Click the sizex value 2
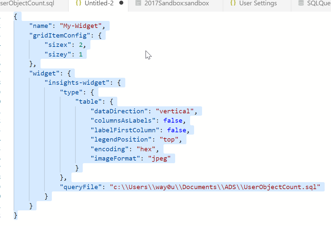This screenshot has width=331, height=226. (81, 45)
